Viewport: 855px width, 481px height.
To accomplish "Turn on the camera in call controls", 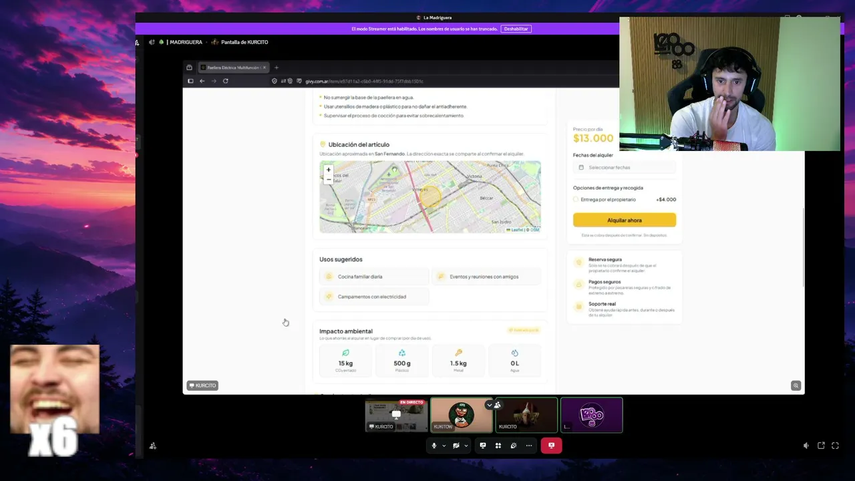I will click(x=456, y=446).
